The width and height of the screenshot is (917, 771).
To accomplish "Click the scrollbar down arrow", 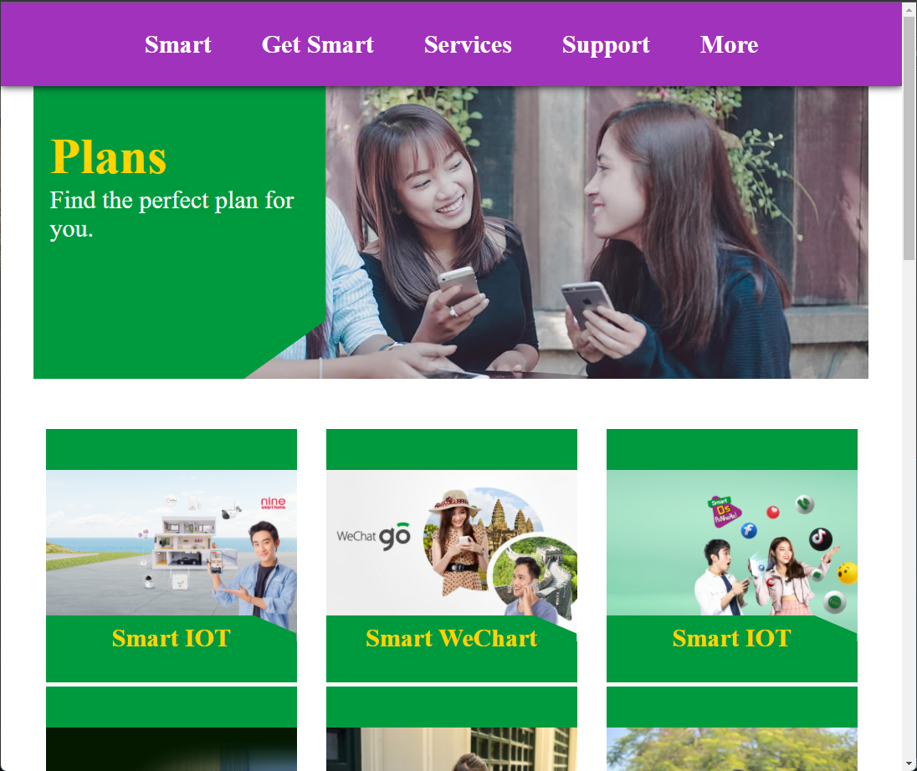I will coord(909,764).
